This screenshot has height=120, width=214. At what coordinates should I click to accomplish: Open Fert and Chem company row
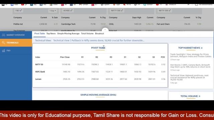pos(163,24)
